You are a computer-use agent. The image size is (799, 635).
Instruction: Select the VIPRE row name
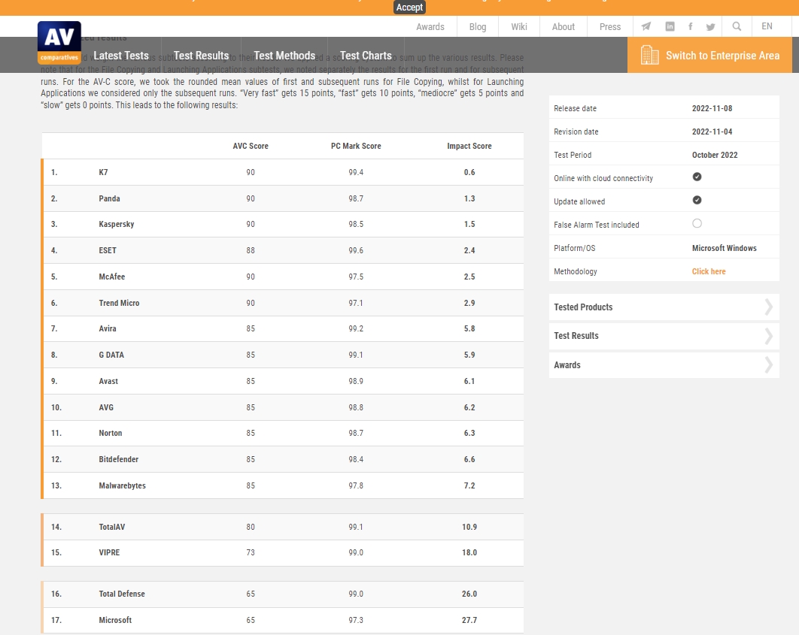click(109, 552)
